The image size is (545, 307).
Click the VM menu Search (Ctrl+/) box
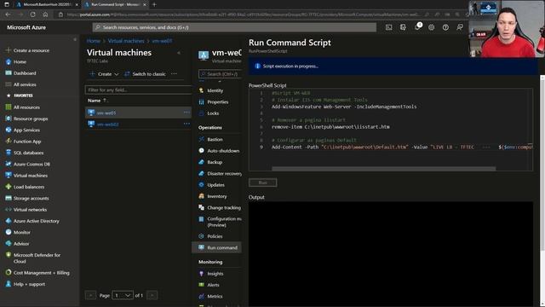[220, 74]
